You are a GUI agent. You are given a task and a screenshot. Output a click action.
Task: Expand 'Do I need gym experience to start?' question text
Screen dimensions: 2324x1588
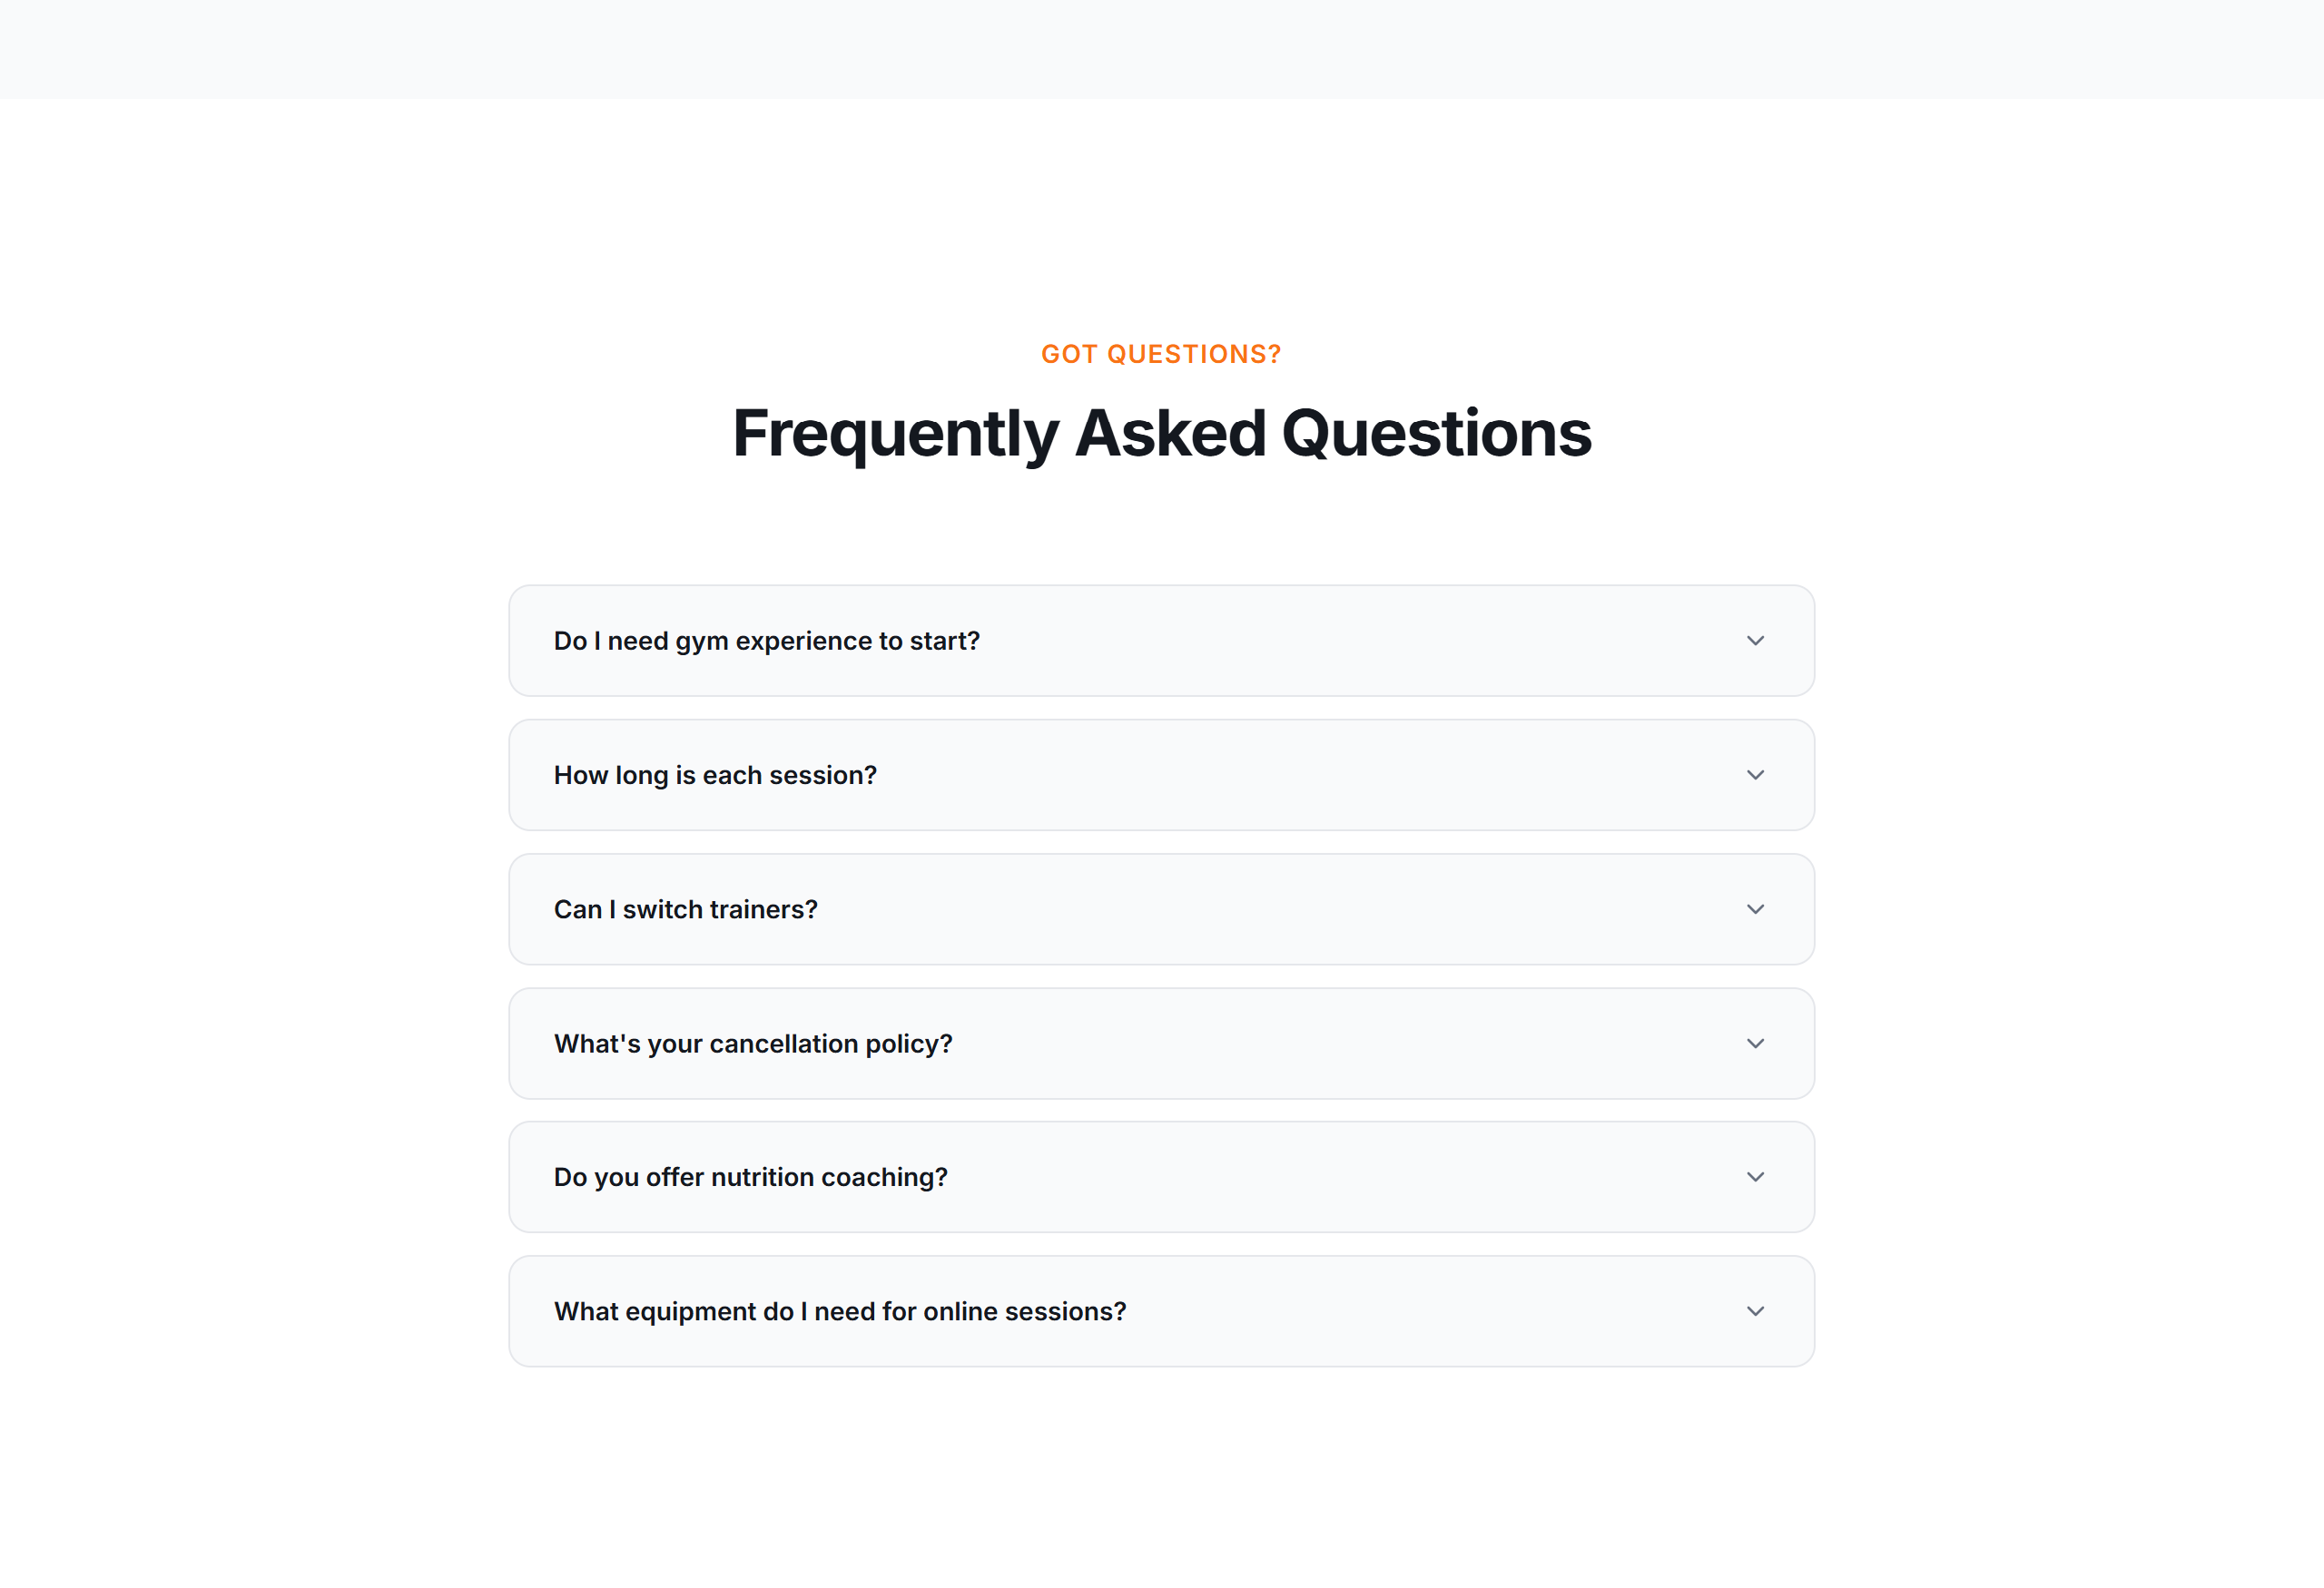click(766, 641)
